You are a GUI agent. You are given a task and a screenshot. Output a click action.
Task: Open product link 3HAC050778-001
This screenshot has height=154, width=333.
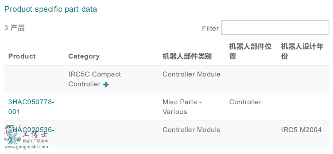[x=31, y=107]
